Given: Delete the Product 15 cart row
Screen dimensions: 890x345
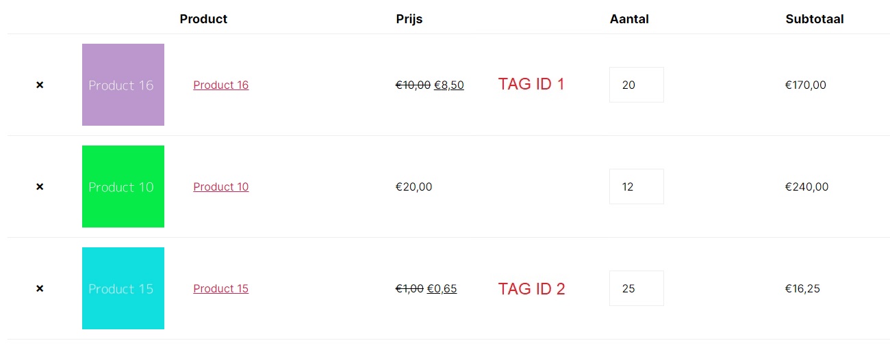Looking at the screenshot, I should [x=40, y=288].
